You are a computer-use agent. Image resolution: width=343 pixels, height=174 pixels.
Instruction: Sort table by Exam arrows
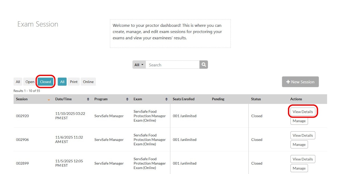[x=166, y=99]
